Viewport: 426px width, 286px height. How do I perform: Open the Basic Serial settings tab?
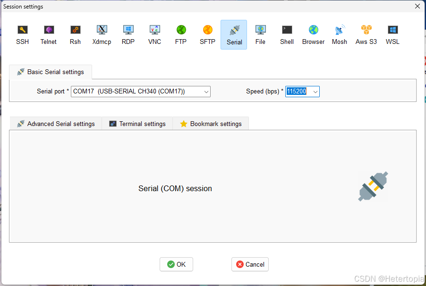51,72
